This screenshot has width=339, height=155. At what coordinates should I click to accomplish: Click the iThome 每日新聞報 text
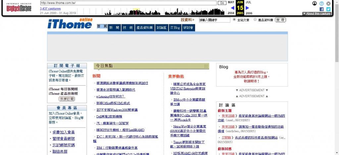[63, 89]
